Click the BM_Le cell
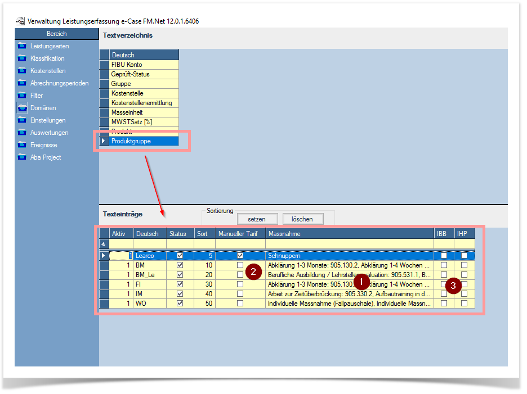The height and width of the screenshot is (394, 527). tap(150, 275)
